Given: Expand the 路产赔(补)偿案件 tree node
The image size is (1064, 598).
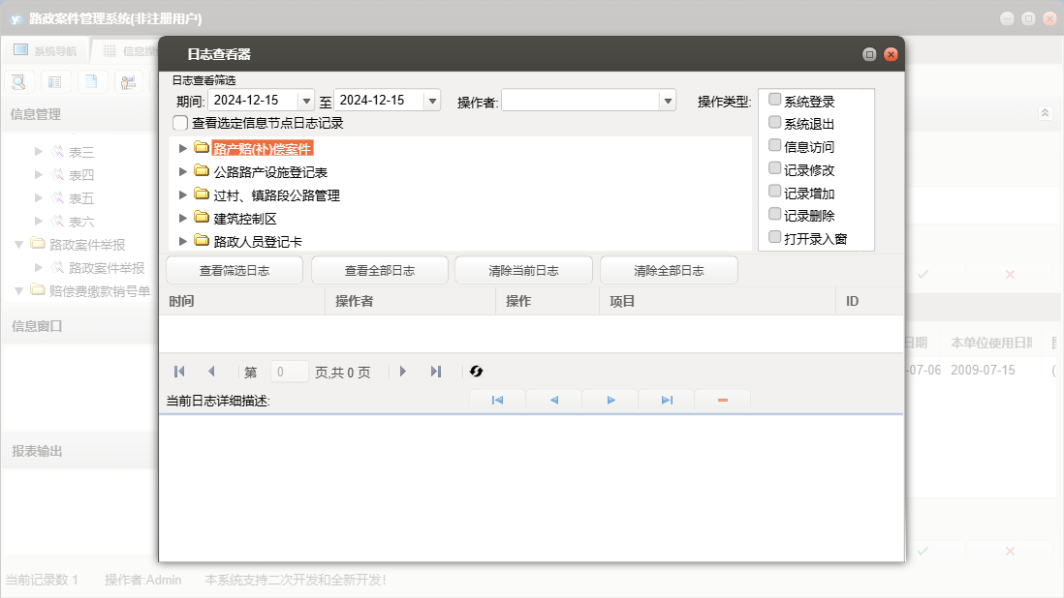Looking at the screenshot, I should 183,148.
